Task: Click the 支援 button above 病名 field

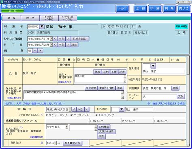Action: (114, 72)
